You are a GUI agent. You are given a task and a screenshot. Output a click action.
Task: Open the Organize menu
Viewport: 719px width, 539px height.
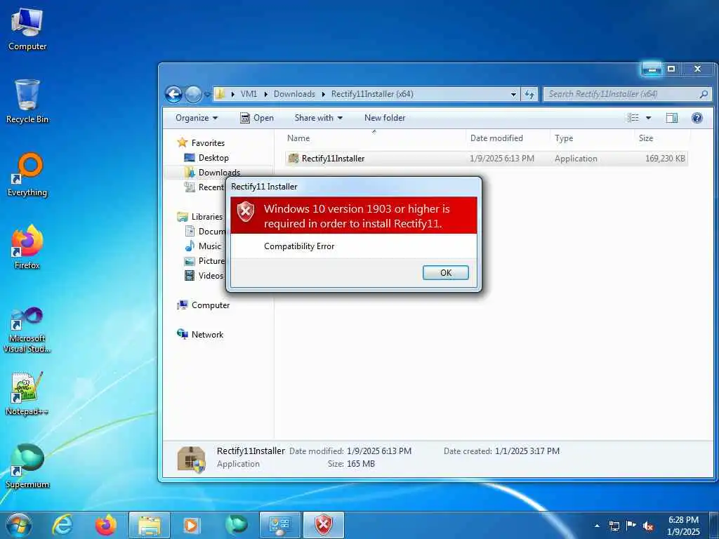coord(197,118)
